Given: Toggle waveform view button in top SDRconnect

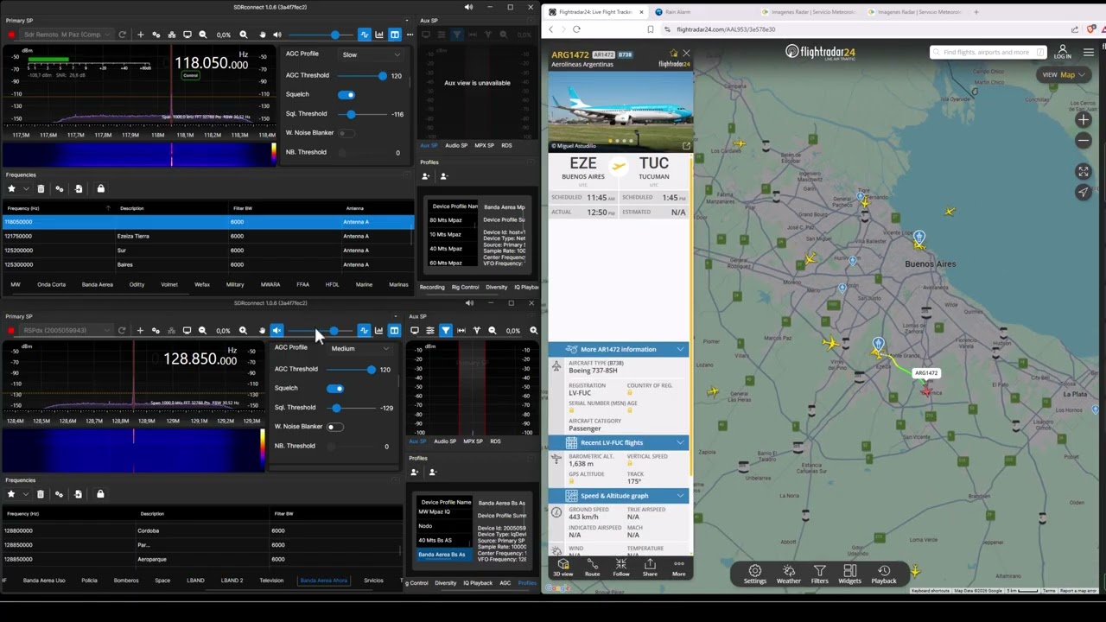Looking at the screenshot, I should point(365,35).
